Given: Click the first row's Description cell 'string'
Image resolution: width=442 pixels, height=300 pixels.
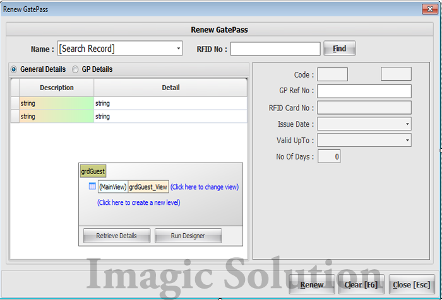Looking at the screenshot, I should coord(56,103).
